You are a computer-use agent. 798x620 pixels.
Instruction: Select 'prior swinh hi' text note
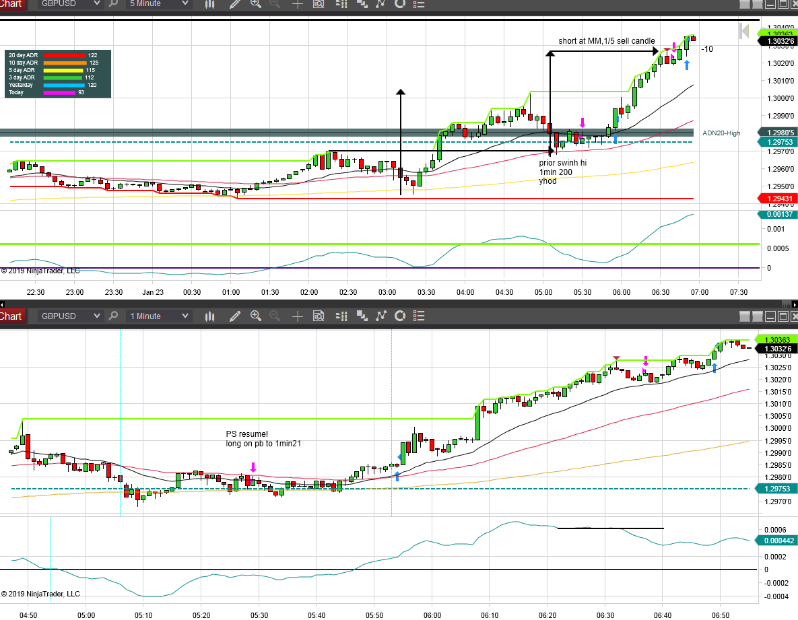pyautogui.click(x=562, y=163)
